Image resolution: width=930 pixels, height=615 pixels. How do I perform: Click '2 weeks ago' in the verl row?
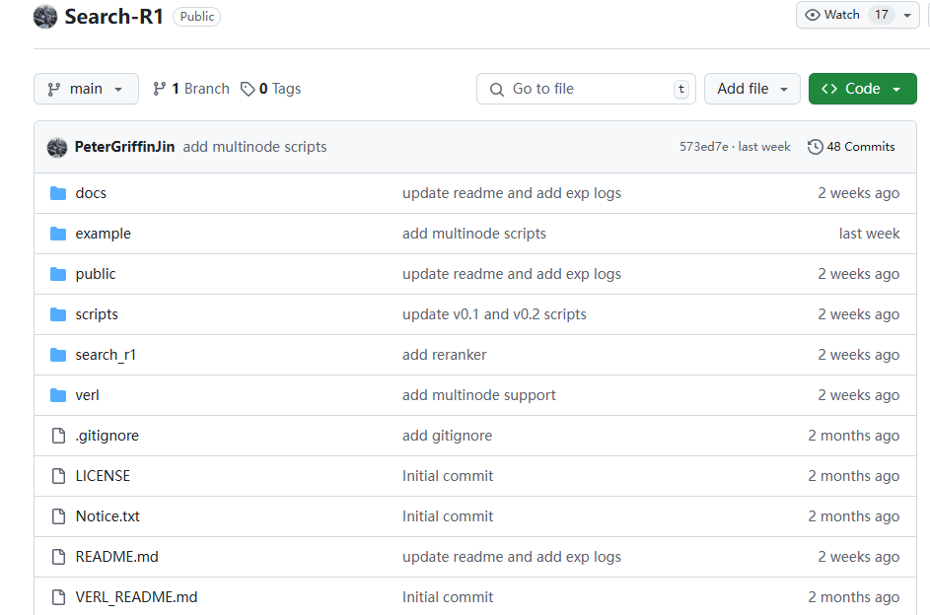coord(859,394)
